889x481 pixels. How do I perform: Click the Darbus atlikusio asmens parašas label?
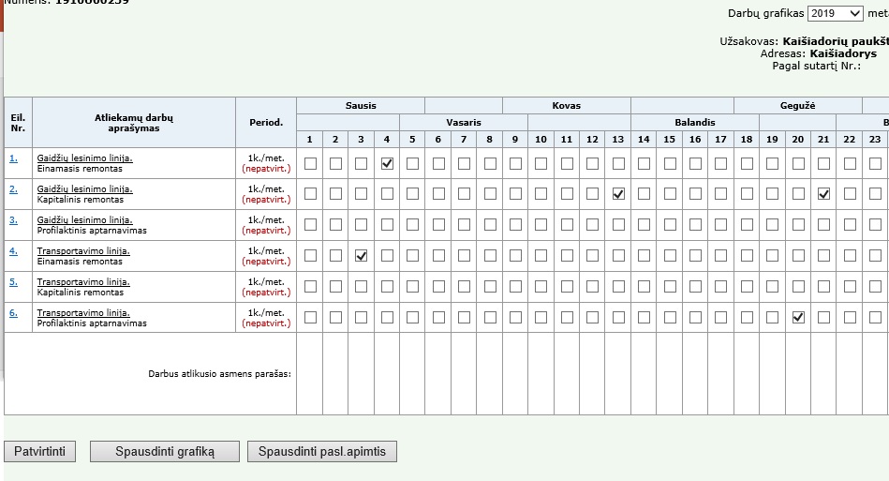tap(219, 374)
